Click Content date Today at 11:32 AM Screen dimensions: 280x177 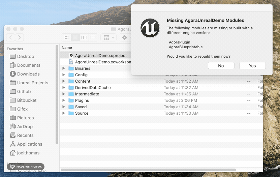click(181, 81)
